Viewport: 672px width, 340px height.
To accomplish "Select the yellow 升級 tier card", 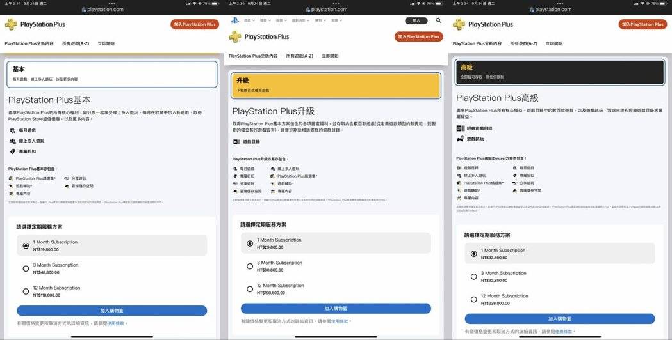I will (336, 86).
